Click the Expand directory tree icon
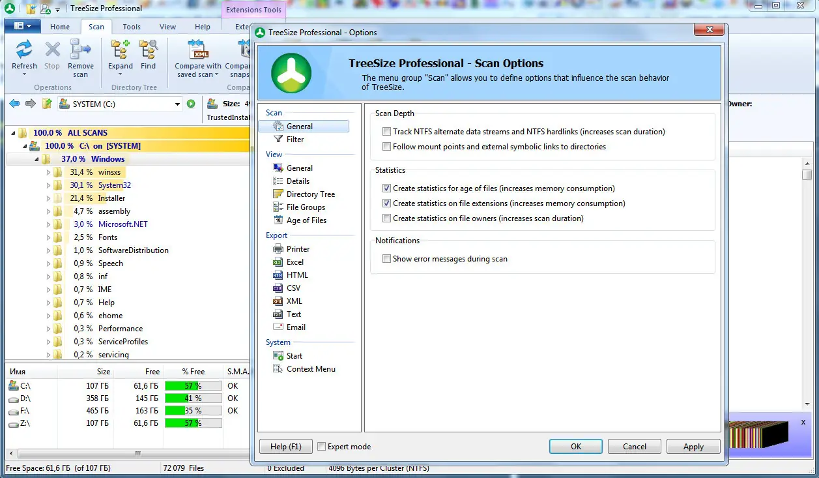819x478 pixels. [x=120, y=50]
